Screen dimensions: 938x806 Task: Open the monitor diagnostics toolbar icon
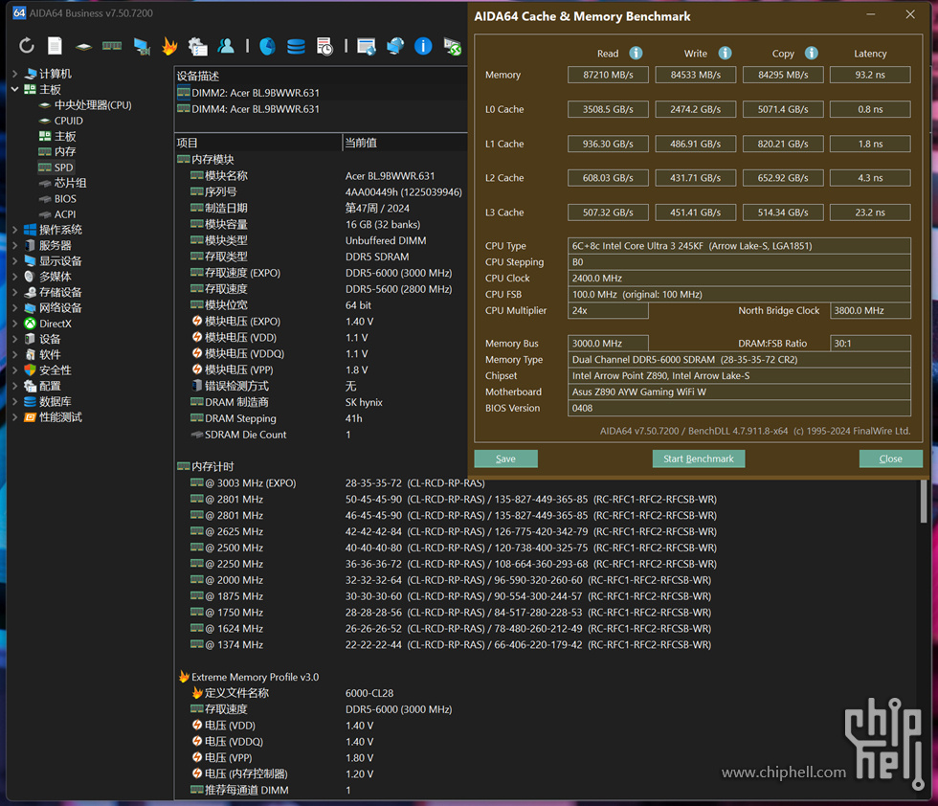[x=142, y=47]
